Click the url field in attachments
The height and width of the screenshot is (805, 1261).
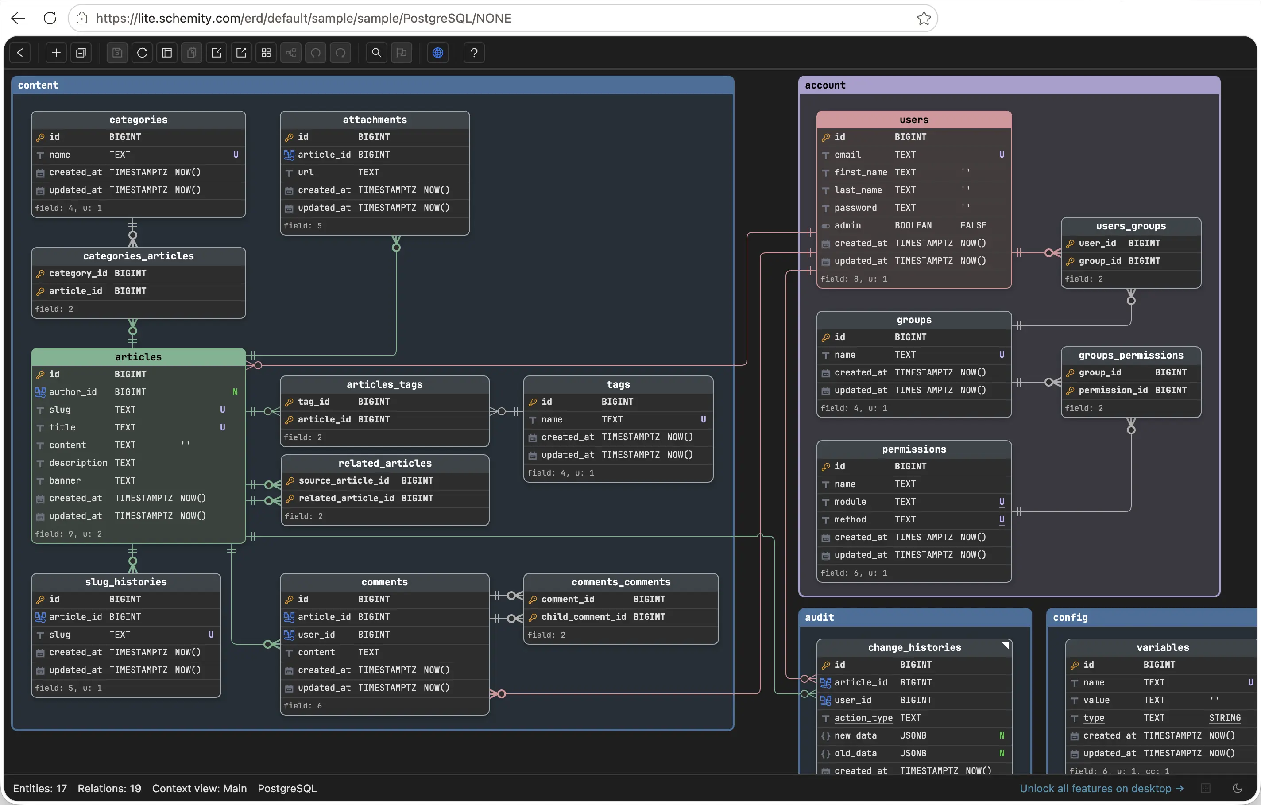[375, 172]
